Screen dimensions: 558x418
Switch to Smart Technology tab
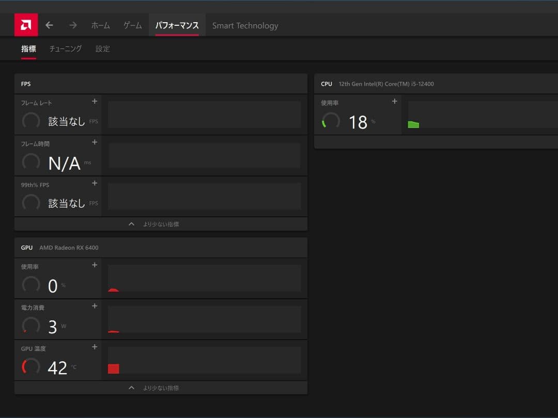245,25
